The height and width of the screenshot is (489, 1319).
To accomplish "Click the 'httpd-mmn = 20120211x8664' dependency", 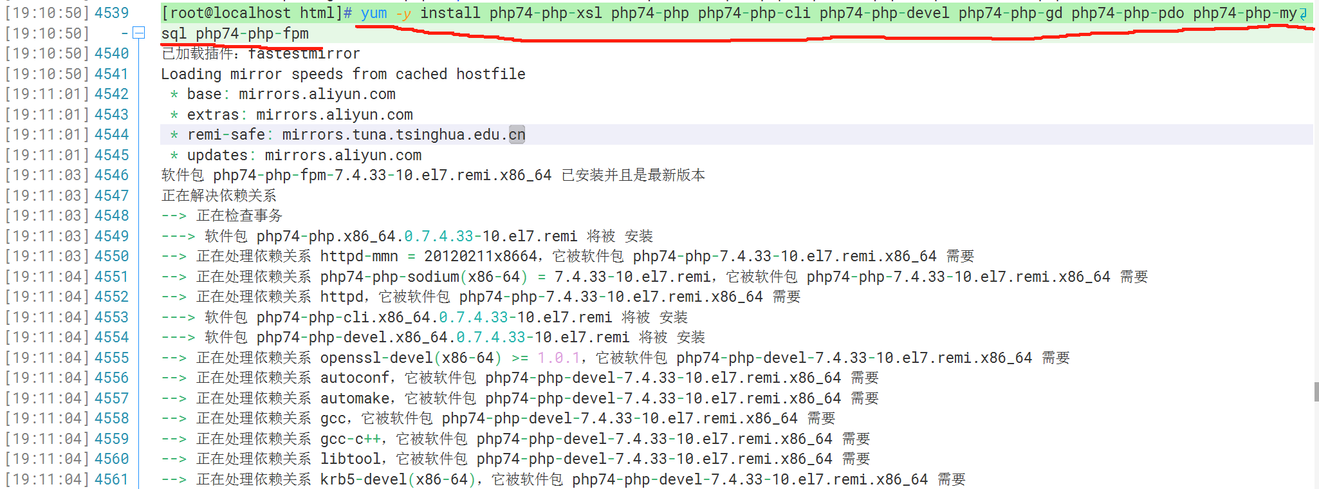I will pos(429,256).
